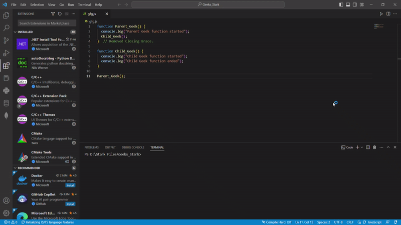Open the Geeks_Stark command center search
Screen dimensions: 401x225
tap(208, 4)
